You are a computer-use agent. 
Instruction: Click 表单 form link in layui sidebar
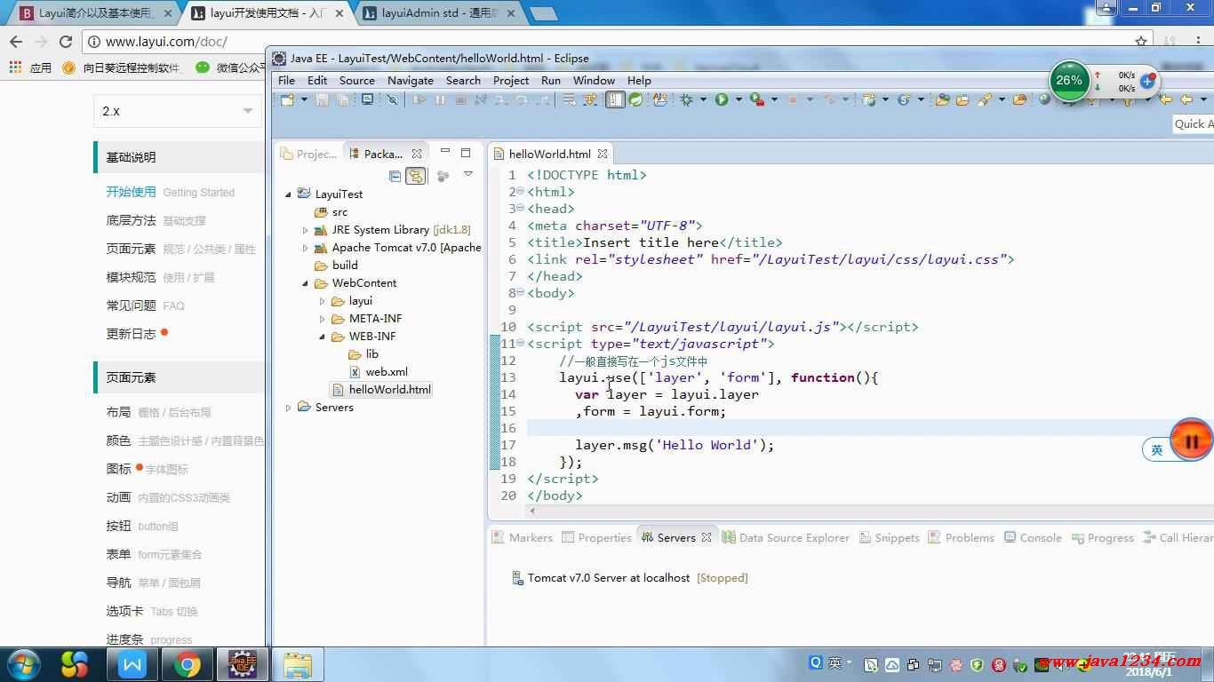point(154,554)
